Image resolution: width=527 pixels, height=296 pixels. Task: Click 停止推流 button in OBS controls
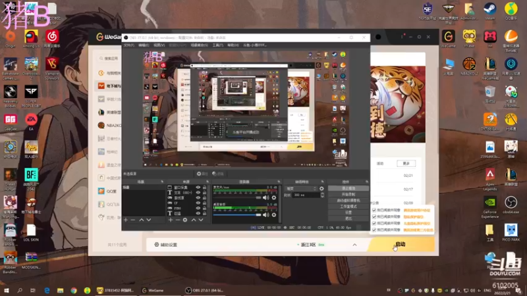pos(348,188)
